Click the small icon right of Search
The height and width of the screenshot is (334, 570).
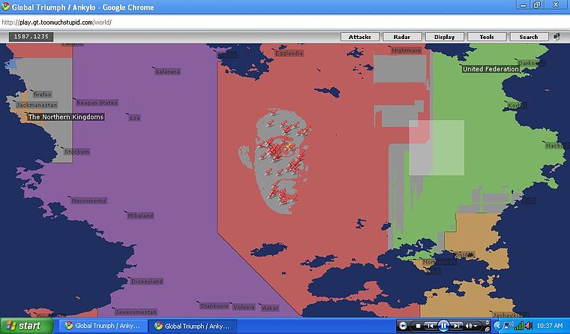[556, 36]
